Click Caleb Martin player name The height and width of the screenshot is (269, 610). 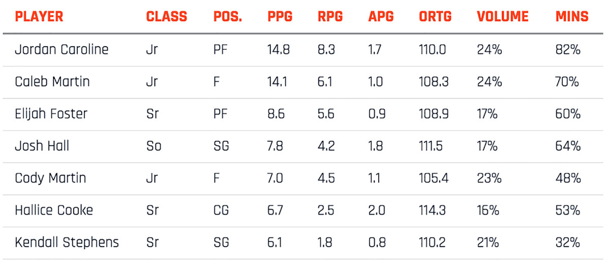52,82
